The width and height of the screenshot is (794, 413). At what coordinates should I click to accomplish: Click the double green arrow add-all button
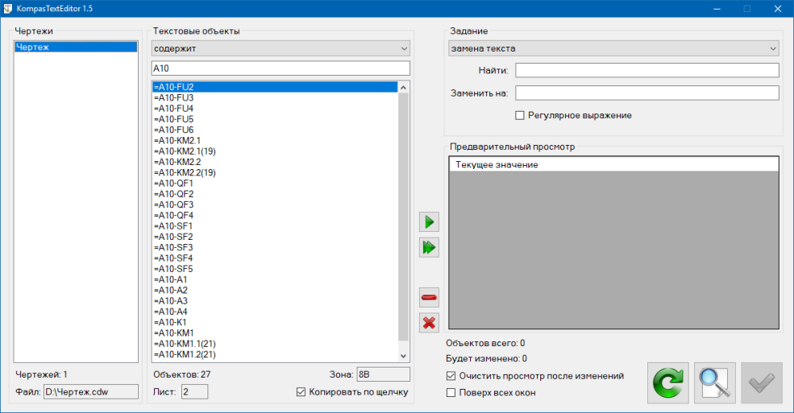coord(429,247)
